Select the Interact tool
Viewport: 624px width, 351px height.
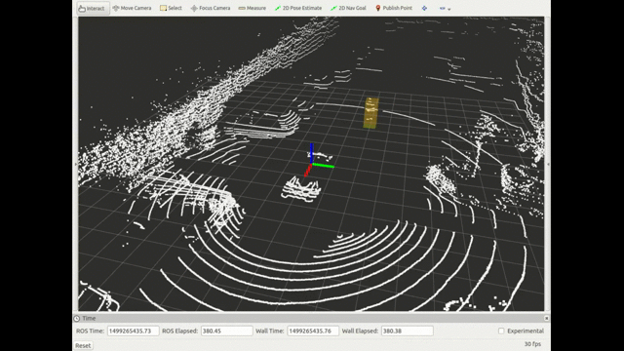point(93,8)
